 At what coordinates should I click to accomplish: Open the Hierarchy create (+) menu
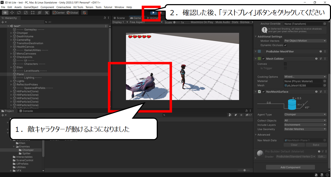click(x=3, y=22)
